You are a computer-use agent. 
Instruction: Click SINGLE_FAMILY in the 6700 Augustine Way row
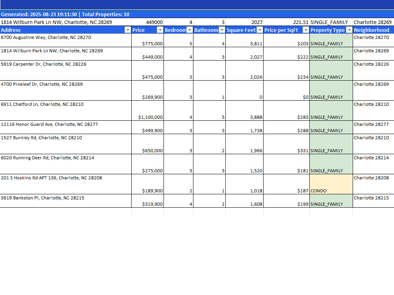[x=331, y=41]
